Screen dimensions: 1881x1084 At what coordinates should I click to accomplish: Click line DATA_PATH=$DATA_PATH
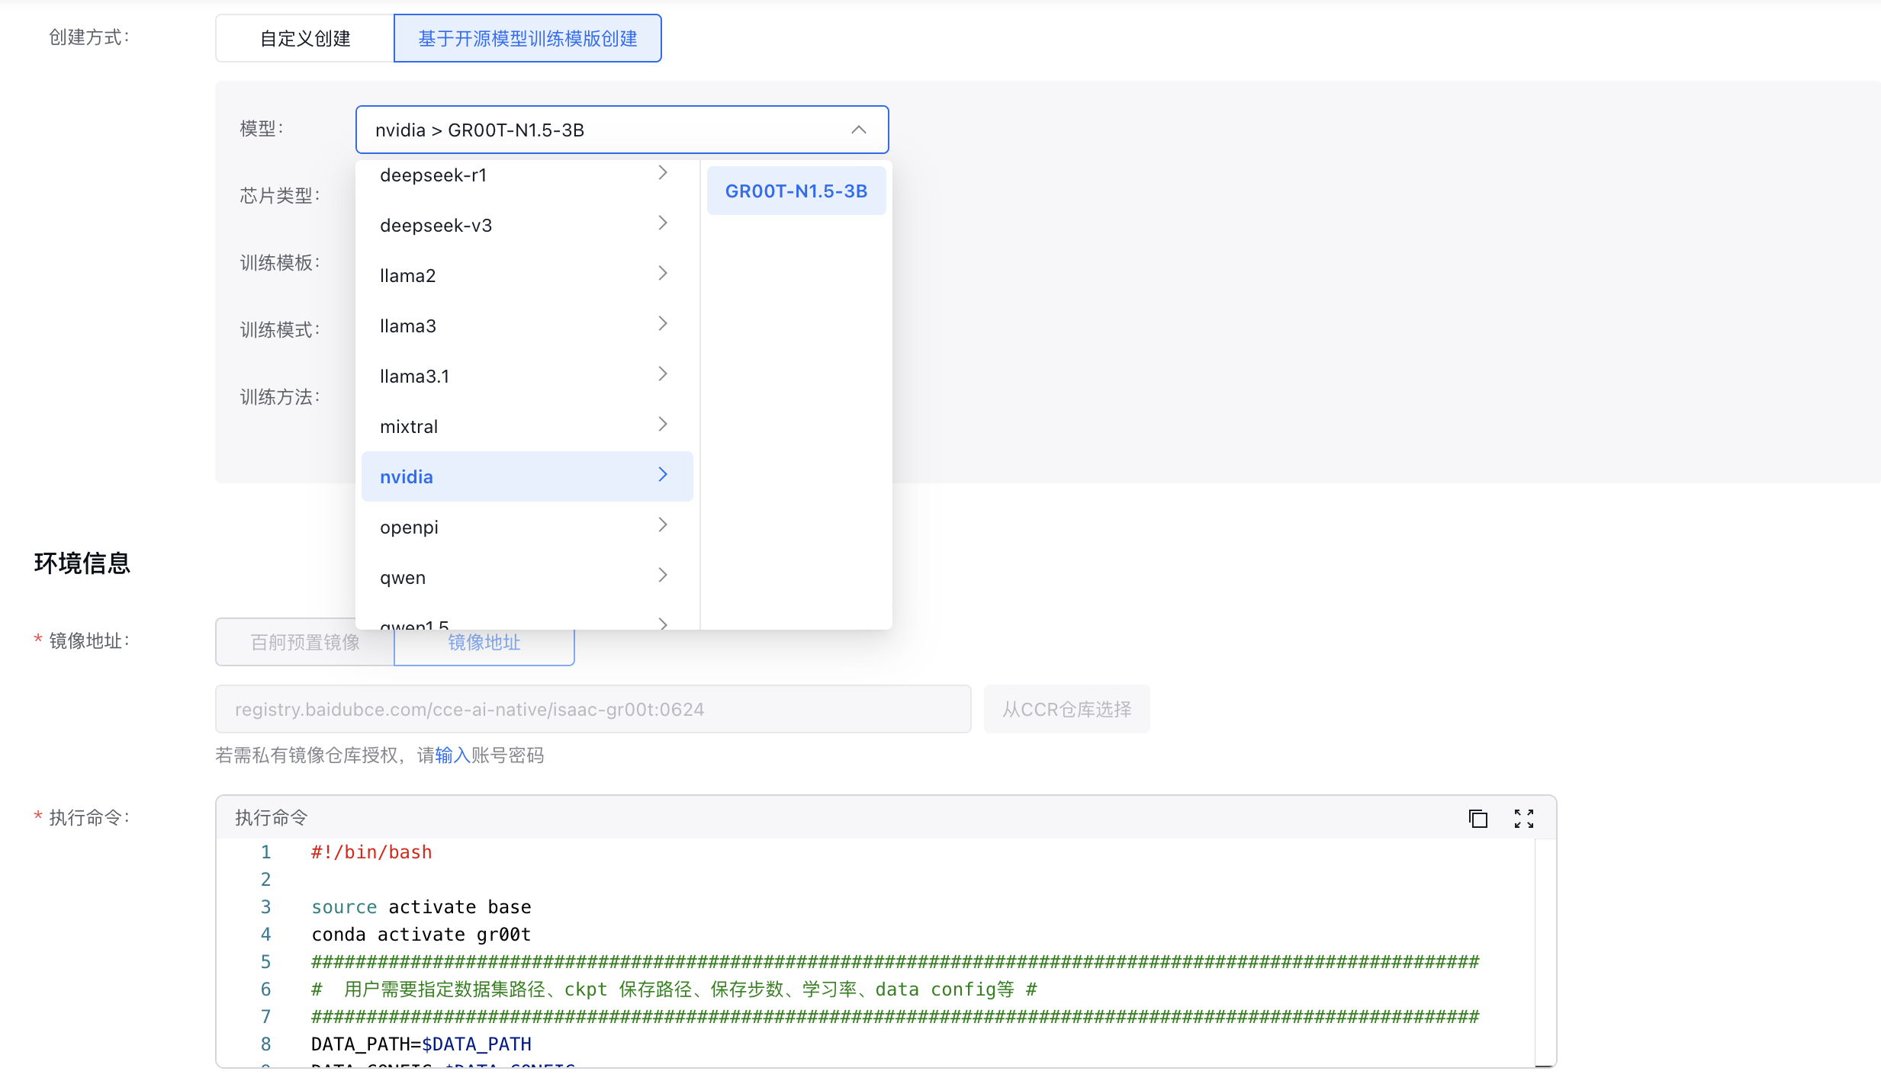pyautogui.click(x=421, y=1044)
